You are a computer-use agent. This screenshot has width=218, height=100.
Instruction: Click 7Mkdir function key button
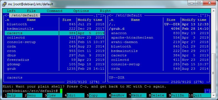point(138,95)
